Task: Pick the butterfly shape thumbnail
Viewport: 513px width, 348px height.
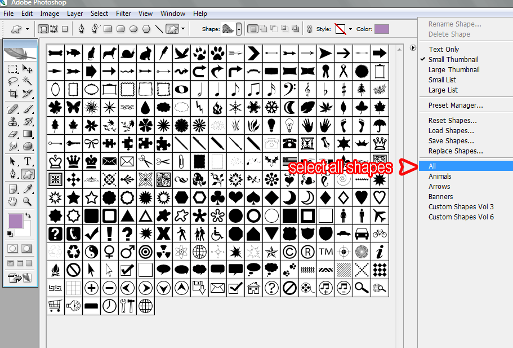Action: (x=73, y=107)
